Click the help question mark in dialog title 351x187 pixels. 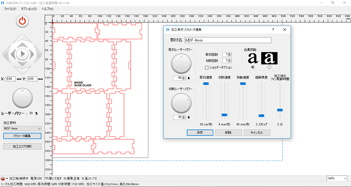click(x=273, y=30)
